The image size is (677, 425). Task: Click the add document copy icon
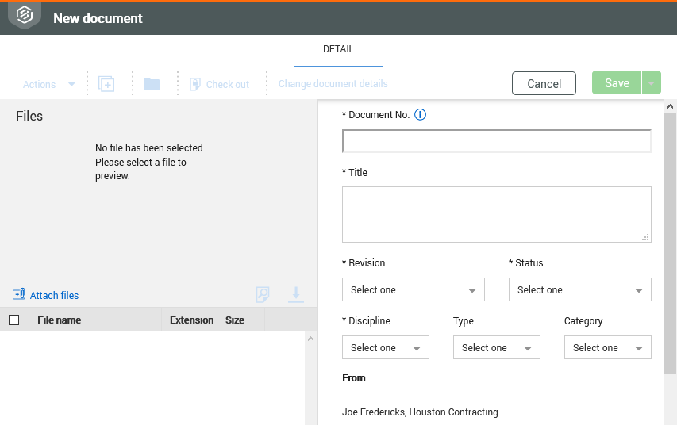106,84
